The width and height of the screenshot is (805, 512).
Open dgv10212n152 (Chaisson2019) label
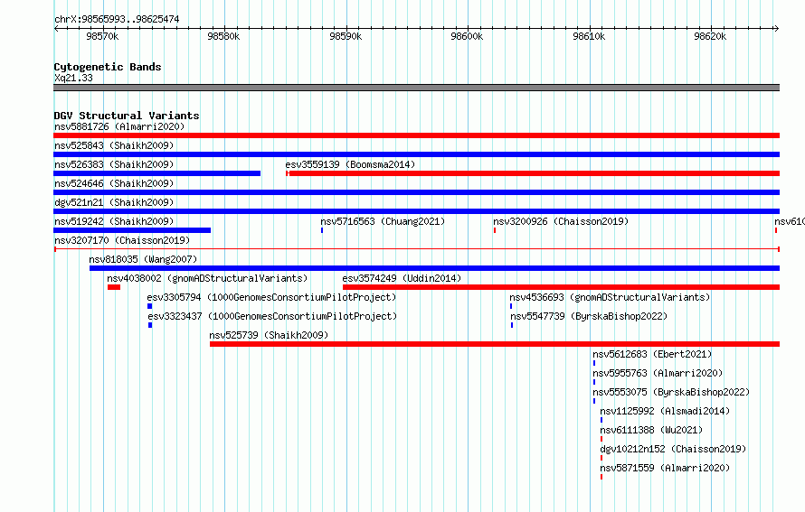[673, 449]
